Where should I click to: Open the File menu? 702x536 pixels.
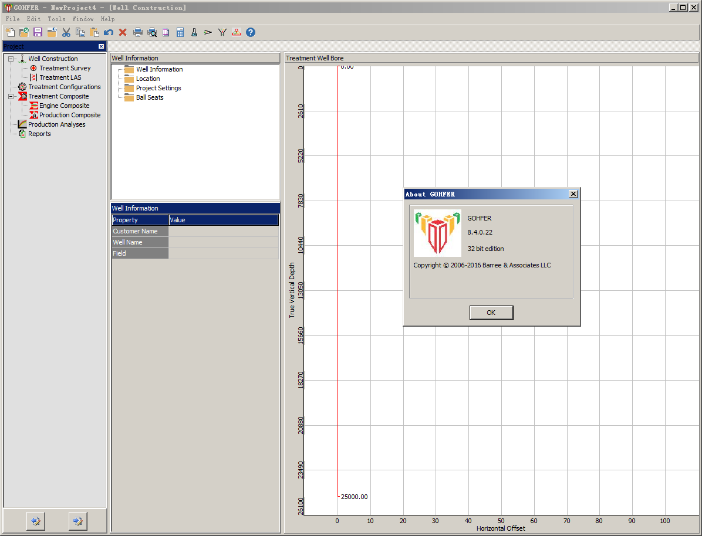tap(12, 19)
